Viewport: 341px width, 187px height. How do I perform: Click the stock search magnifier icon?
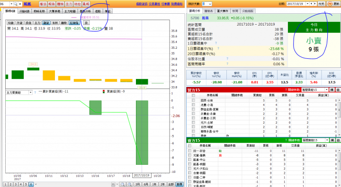click(x=16, y=4)
